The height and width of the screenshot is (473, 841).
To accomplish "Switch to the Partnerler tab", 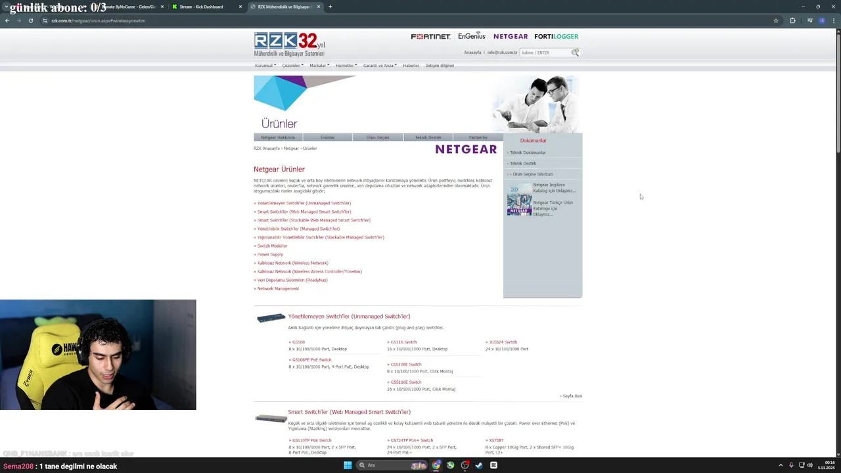I will coord(478,137).
